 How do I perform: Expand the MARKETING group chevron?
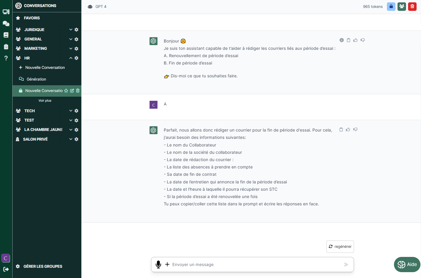[x=71, y=49]
